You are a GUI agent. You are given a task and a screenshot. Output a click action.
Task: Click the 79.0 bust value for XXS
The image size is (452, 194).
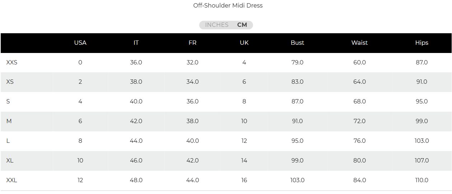(297, 63)
